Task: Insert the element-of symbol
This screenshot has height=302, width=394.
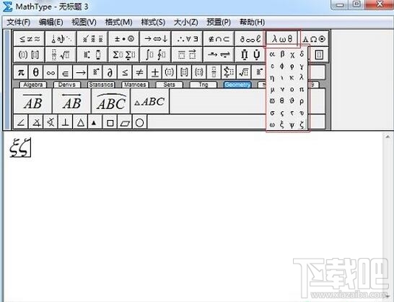Action: tap(66, 72)
